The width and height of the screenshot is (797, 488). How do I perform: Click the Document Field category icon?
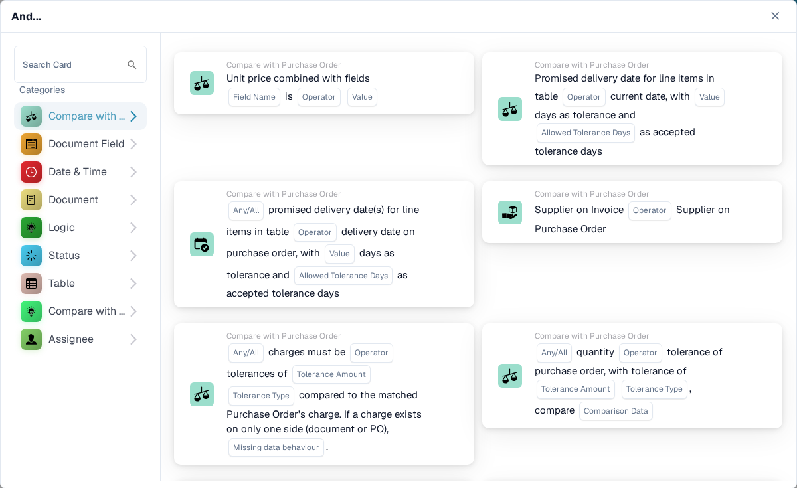31,144
